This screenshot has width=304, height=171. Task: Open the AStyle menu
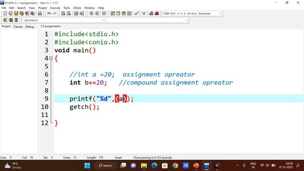tap(77, 8)
